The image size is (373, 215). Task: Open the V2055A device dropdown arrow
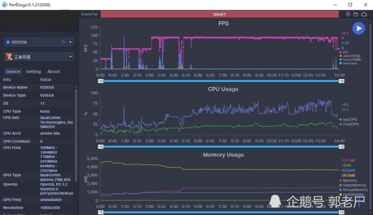click(x=70, y=42)
